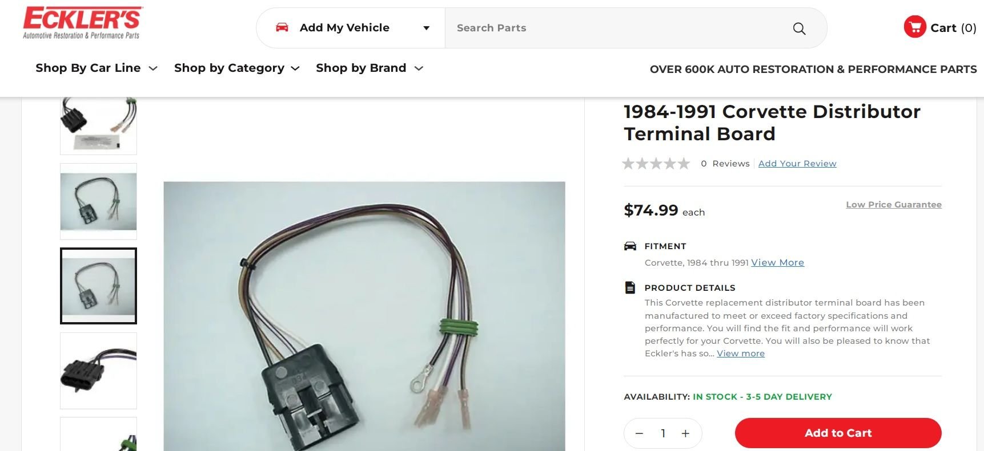
Task: Open the Low Price Guarantee link
Action: 893,205
